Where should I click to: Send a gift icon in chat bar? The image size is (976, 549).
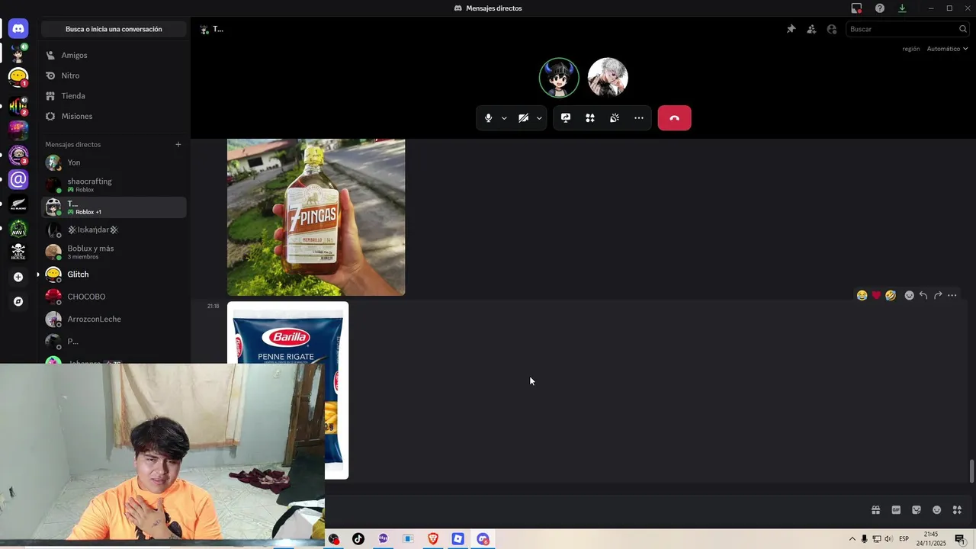875,510
